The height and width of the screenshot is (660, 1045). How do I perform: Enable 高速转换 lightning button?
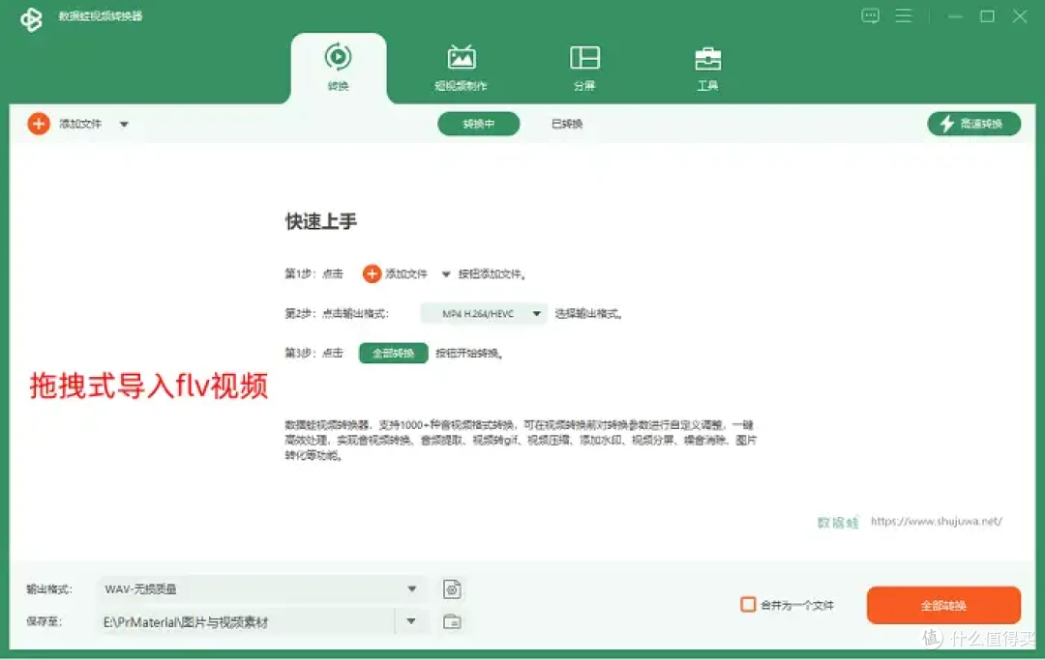(x=973, y=124)
